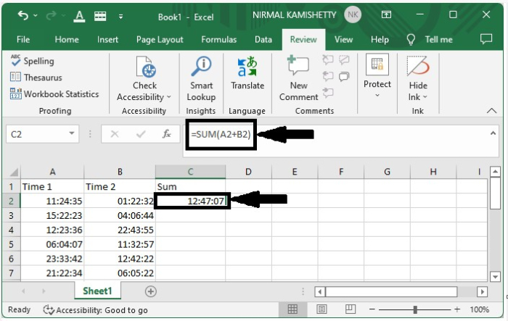Screen dimensions: 508x321
Task: Click vertical scrollbar up arrow
Action: point(495,172)
